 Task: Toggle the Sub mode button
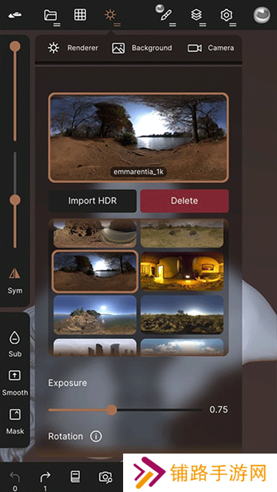15,344
